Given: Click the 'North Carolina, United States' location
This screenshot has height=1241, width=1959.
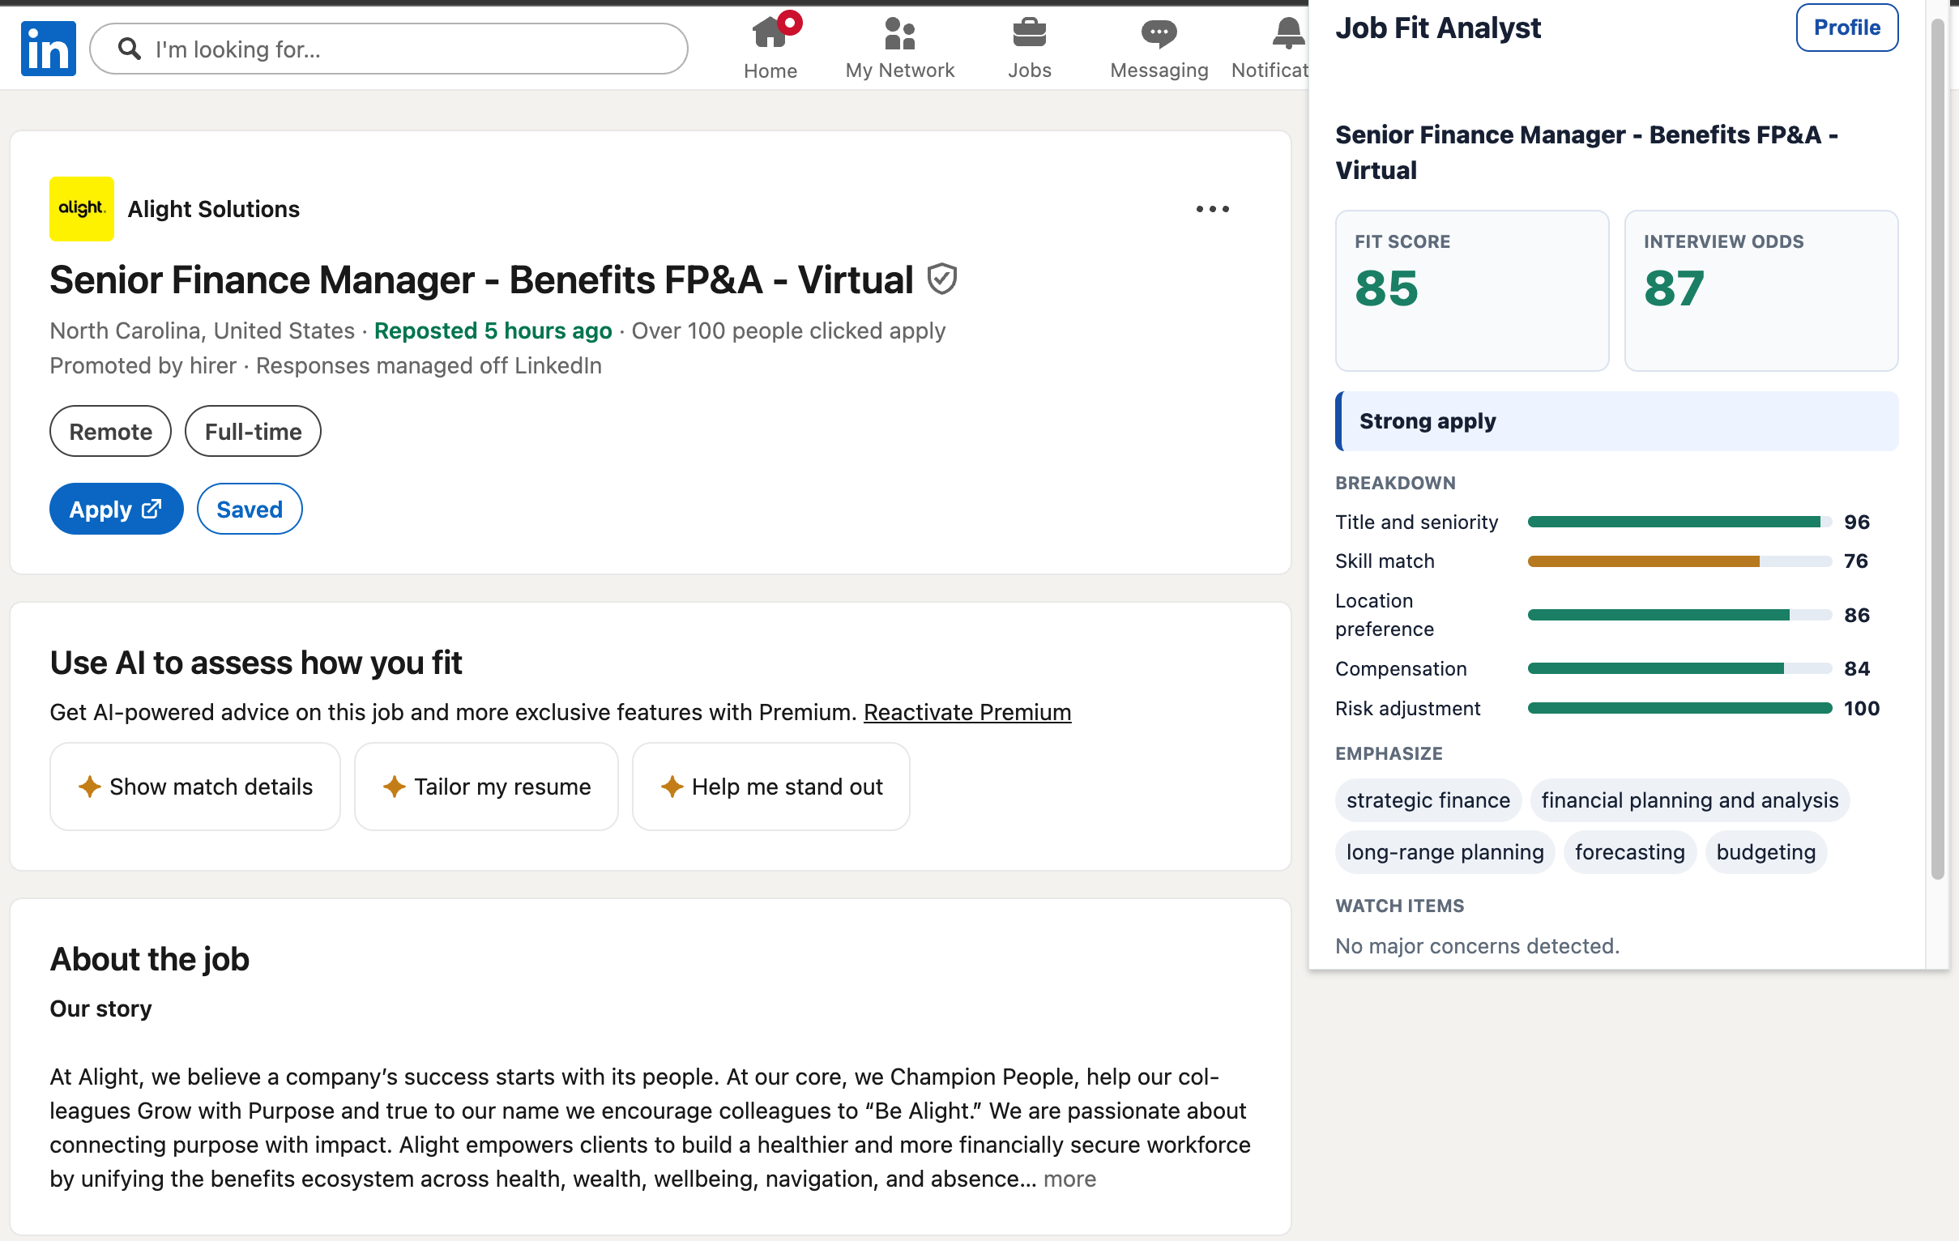Looking at the screenshot, I should tap(202, 331).
